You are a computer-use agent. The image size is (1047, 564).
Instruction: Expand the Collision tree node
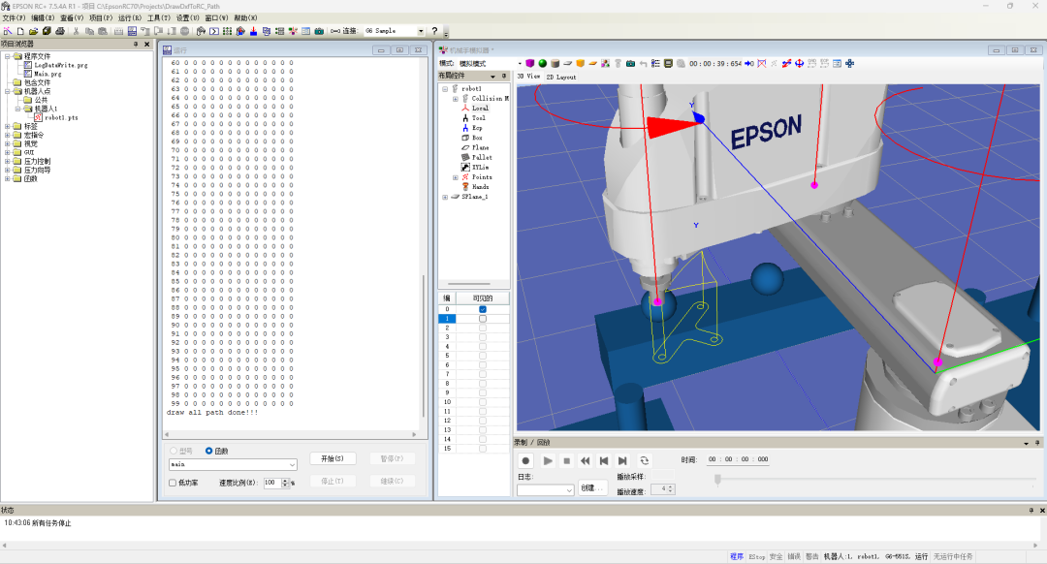[456, 98]
